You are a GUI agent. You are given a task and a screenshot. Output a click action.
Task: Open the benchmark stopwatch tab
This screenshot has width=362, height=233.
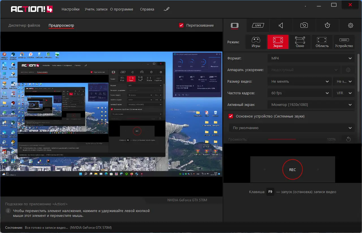click(327, 25)
